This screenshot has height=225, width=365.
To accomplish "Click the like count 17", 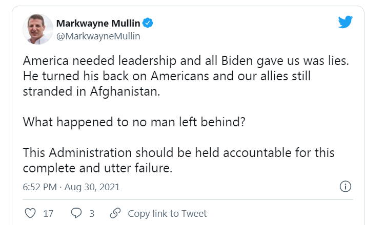I will coord(48,213).
